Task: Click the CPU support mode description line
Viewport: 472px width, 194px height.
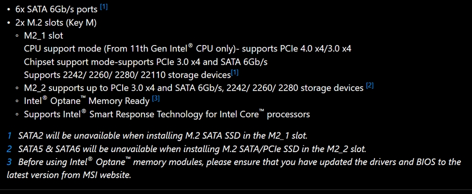Action: tap(188, 48)
